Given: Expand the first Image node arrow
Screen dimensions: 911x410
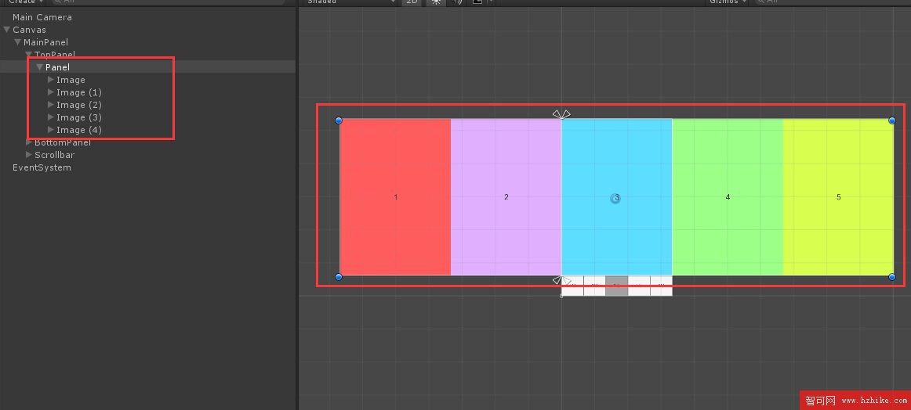Looking at the screenshot, I should 50,80.
